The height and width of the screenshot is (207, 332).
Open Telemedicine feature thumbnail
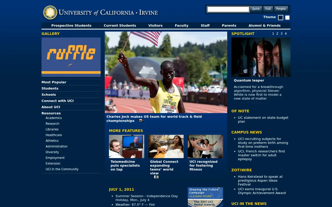click(127, 146)
